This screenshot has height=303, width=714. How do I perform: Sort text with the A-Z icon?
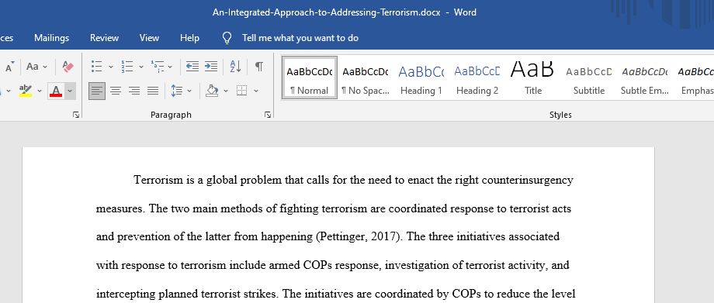tap(235, 67)
